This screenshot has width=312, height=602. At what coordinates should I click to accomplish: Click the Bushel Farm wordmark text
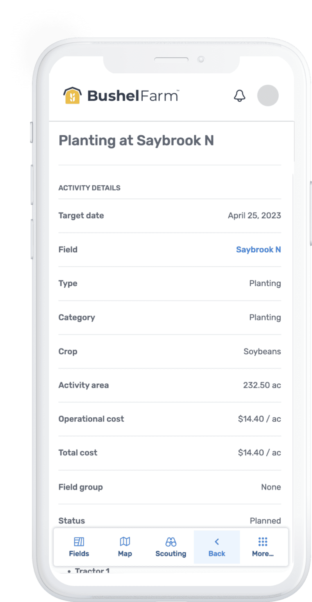(x=133, y=96)
